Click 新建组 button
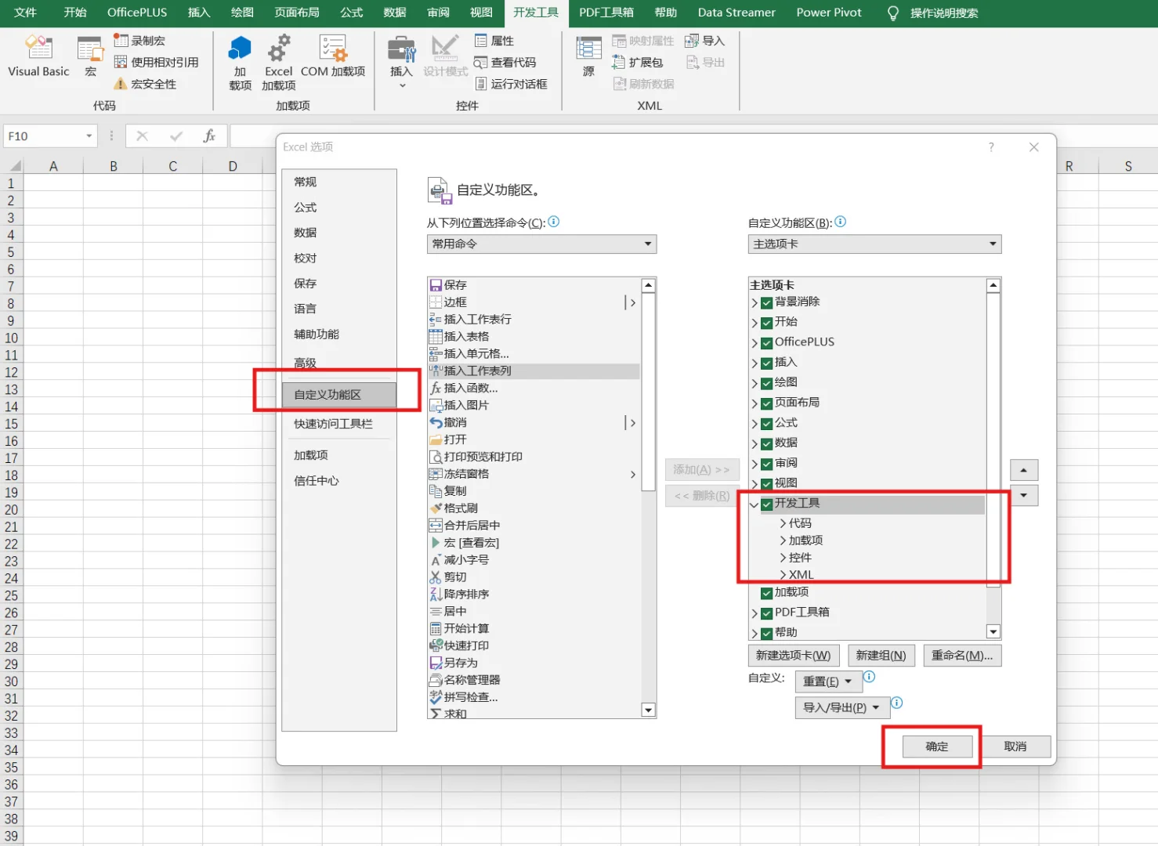 click(x=881, y=656)
